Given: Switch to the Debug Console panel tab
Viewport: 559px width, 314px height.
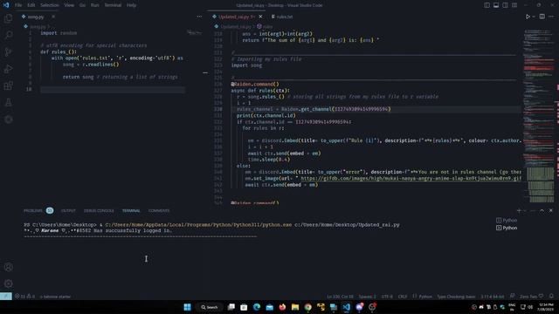Looking at the screenshot, I should (x=99, y=211).
